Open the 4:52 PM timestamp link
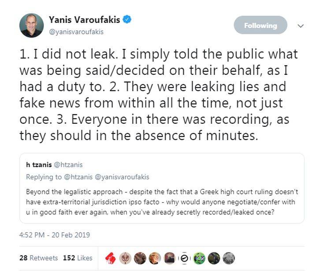This screenshot has width=324, height=271. pyautogui.click(x=55, y=234)
